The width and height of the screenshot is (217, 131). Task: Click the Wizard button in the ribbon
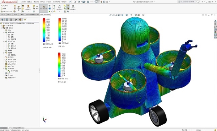(x=4, y=6)
